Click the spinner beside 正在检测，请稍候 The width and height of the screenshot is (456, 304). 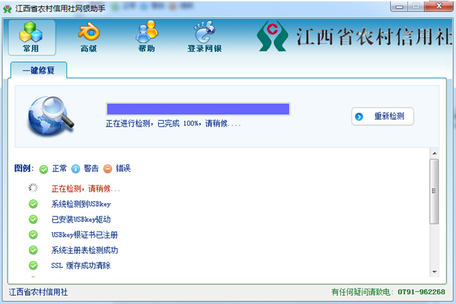click(33, 188)
